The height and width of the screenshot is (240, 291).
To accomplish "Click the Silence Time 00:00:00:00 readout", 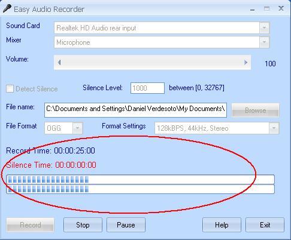I will [51, 165].
